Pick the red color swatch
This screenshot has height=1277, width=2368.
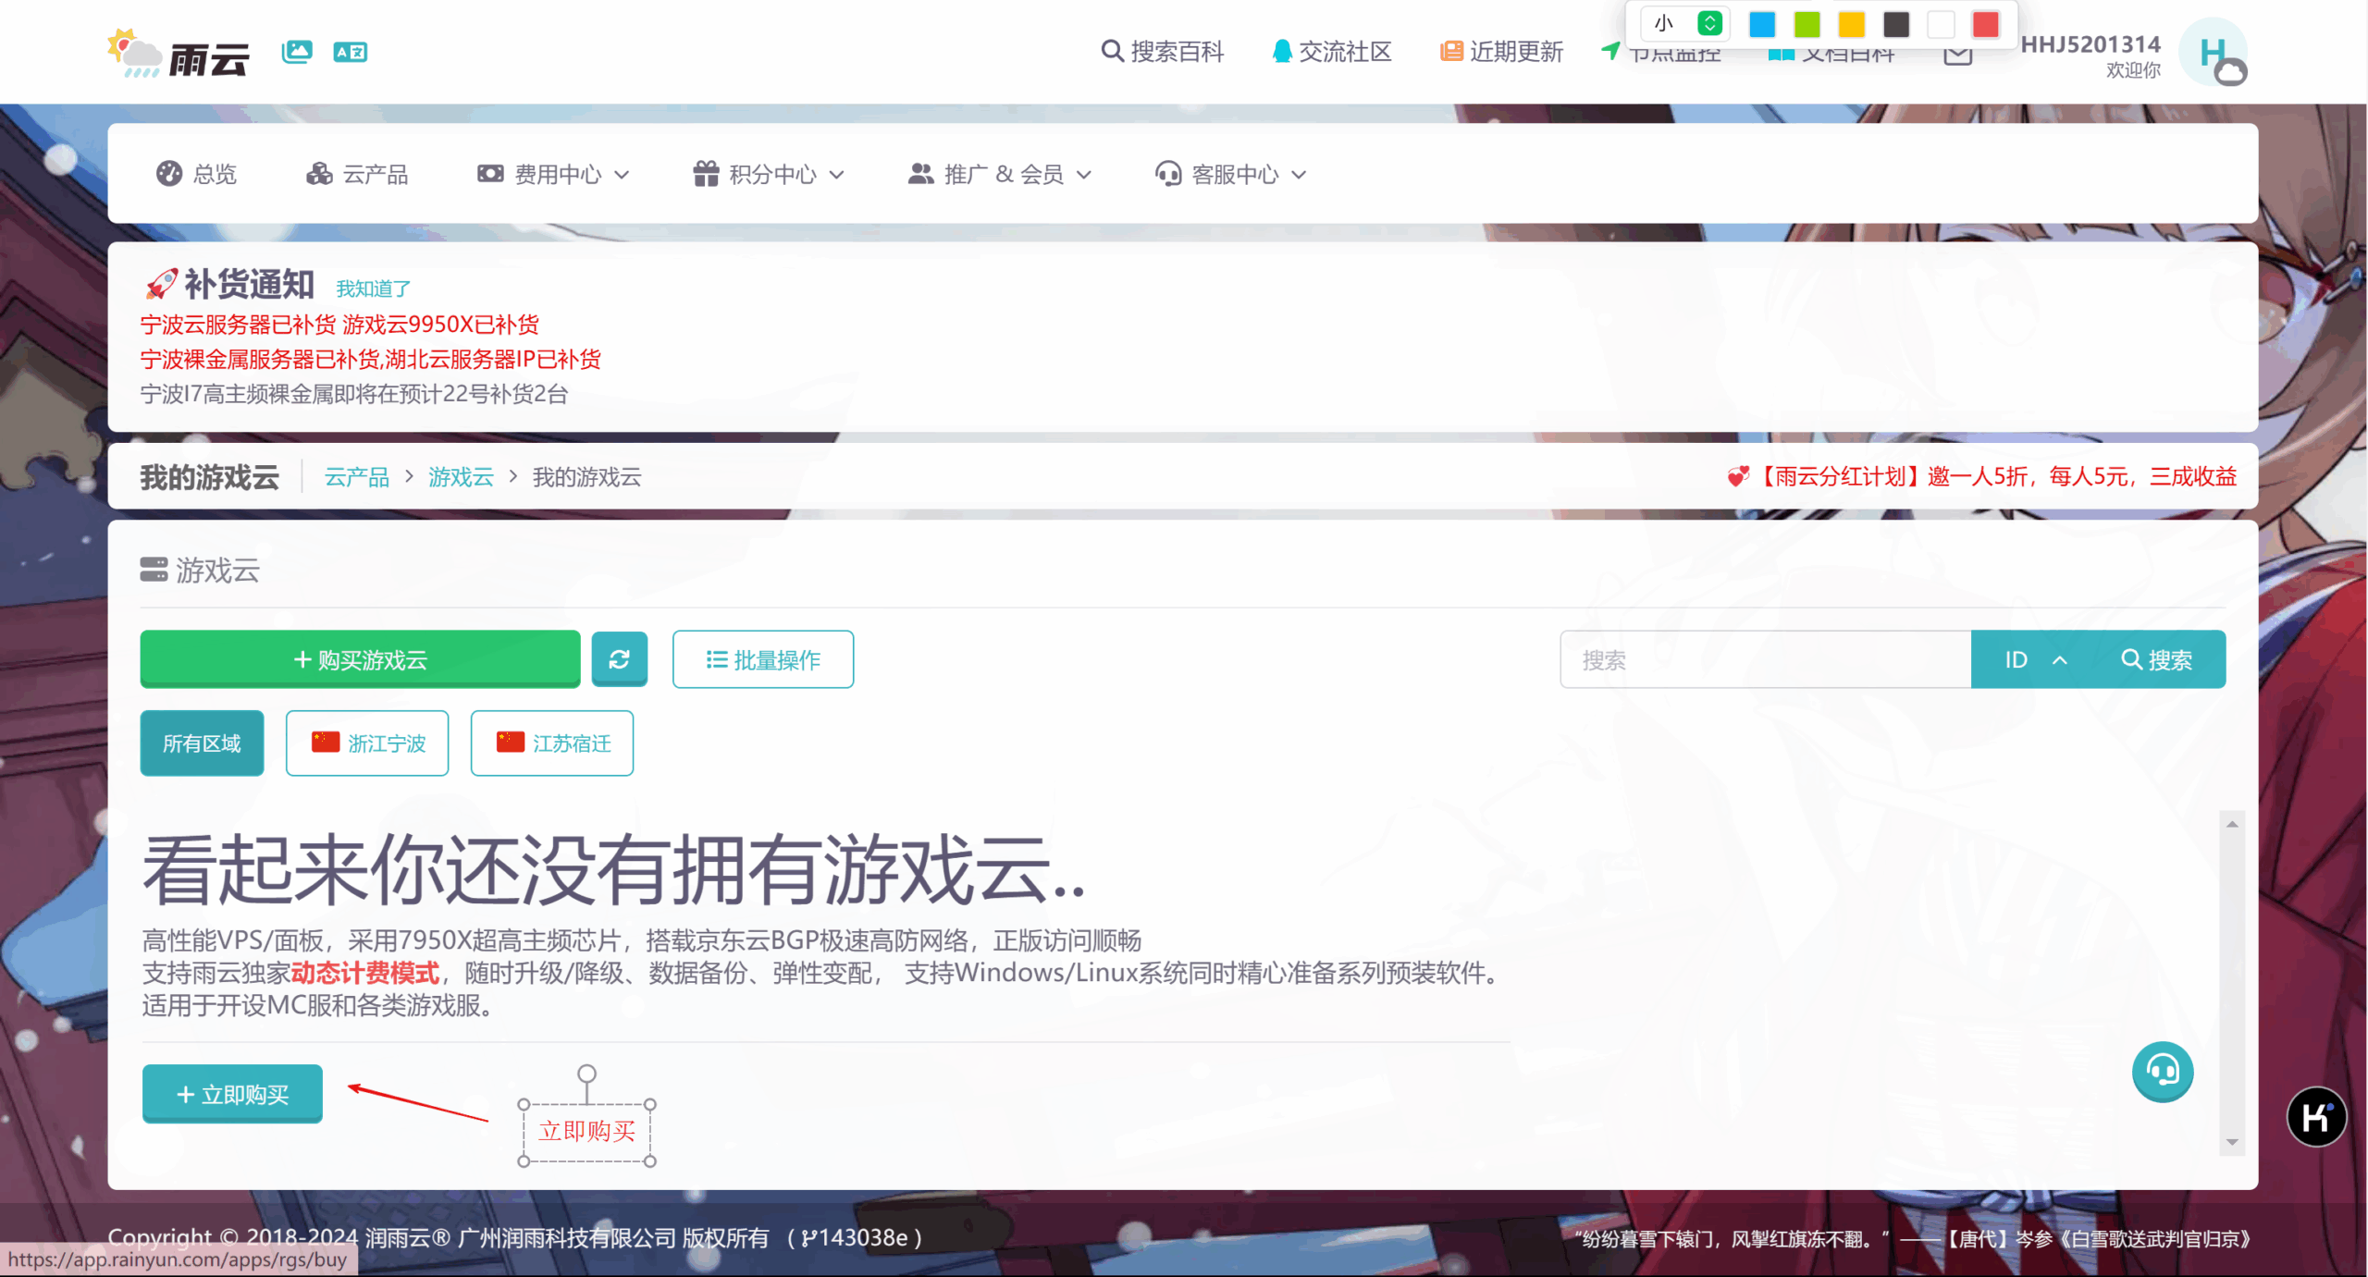(1985, 24)
